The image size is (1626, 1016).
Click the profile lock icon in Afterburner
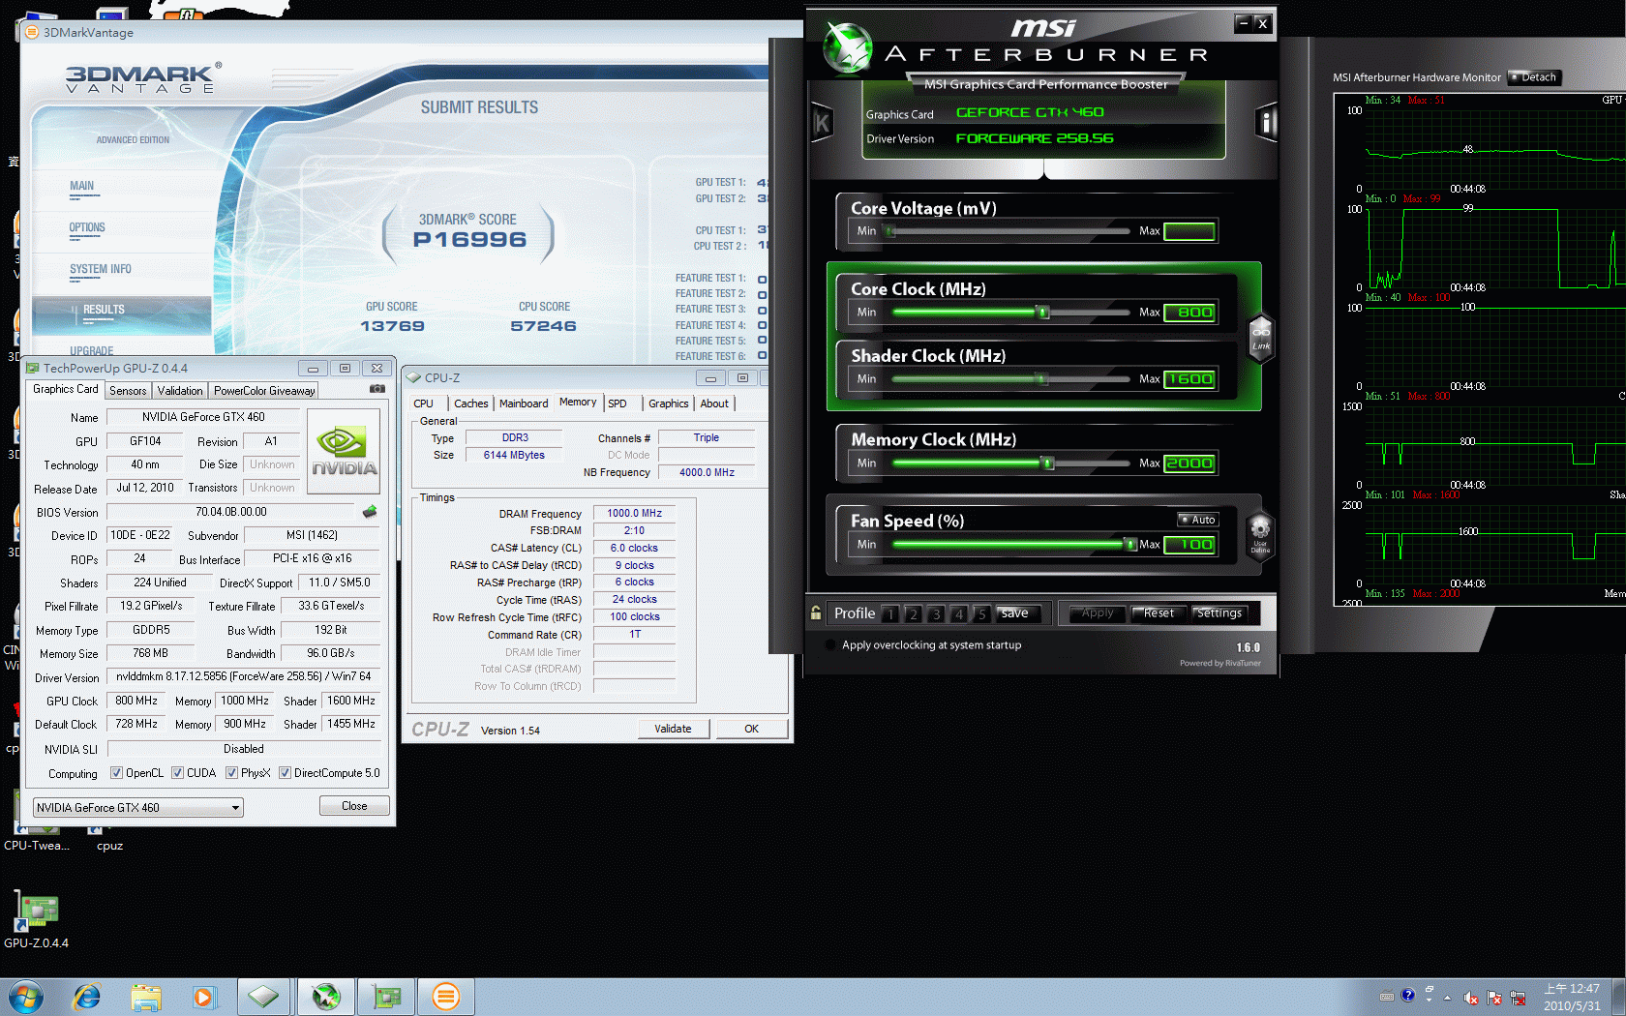pyautogui.click(x=816, y=613)
